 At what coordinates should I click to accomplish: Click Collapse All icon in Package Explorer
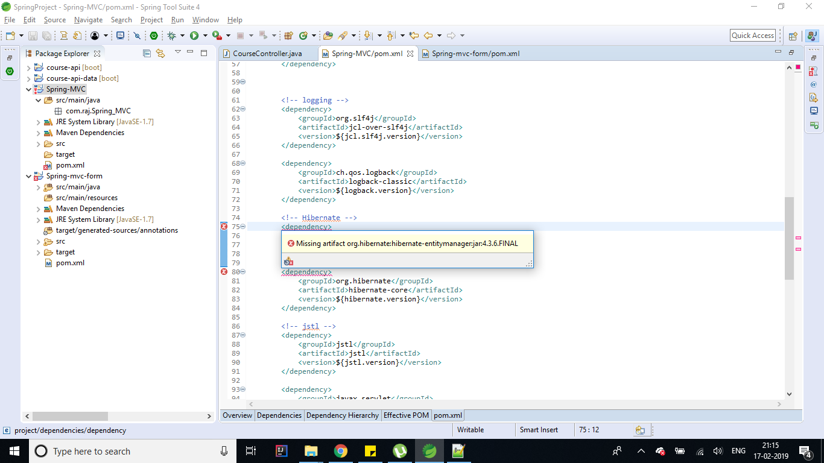(147, 54)
